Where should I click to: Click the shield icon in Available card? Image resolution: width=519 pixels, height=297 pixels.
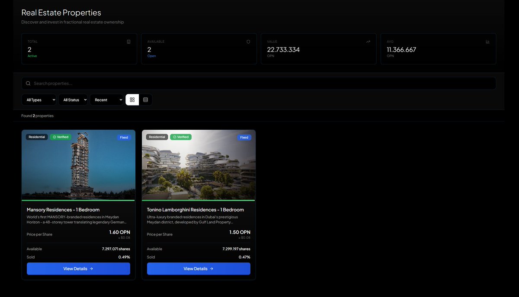[x=248, y=42]
